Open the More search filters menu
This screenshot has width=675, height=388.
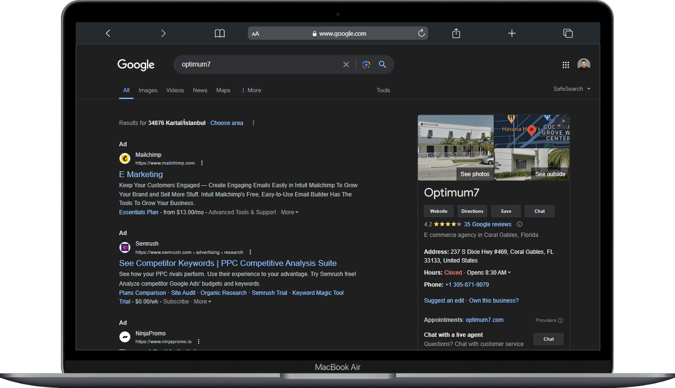[x=251, y=90]
